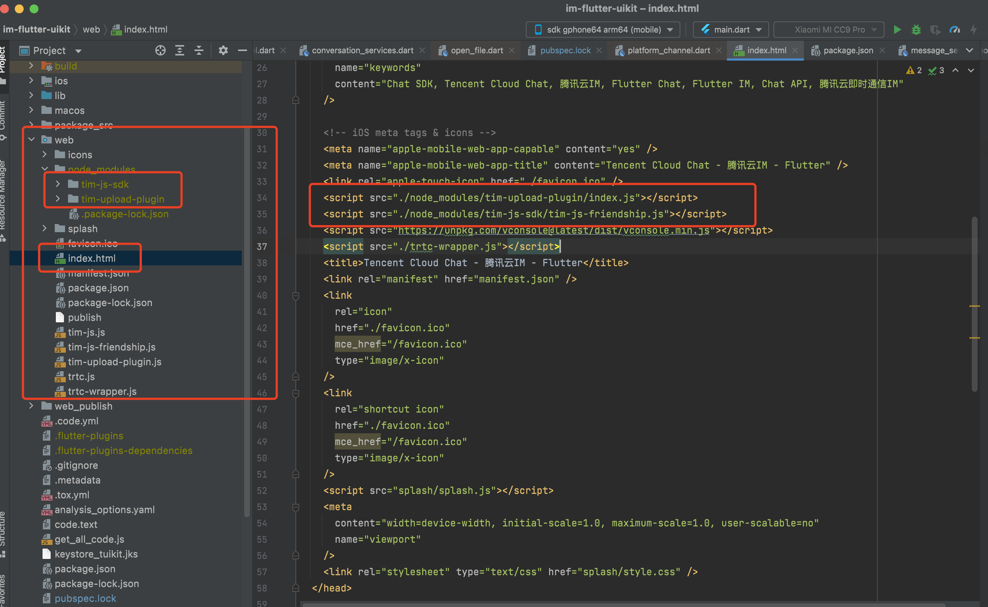The height and width of the screenshot is (607, 988).
Task: Expand all in Project panel
Action: [x=179, y=51]
